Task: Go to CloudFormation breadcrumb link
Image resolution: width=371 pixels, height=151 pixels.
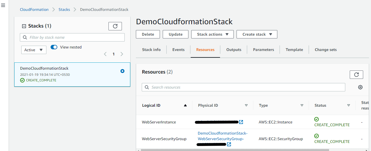Action: (x=34, y=9)
